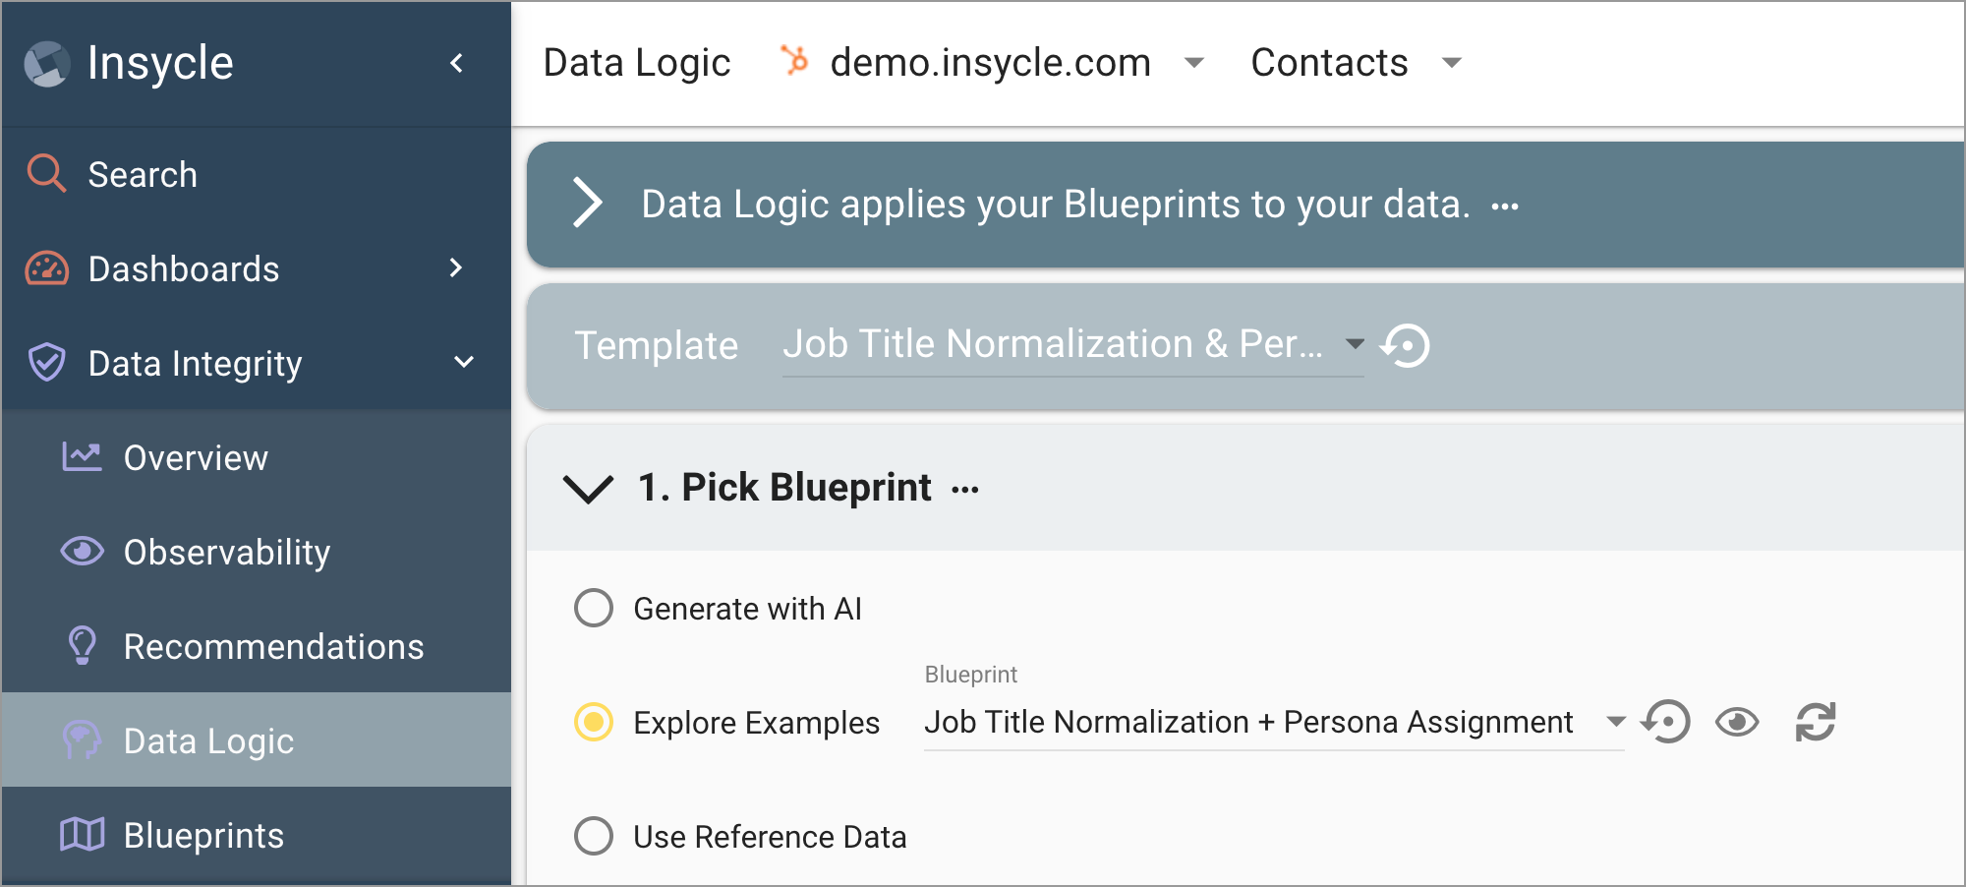Expand the Data Logic info banner
This screenshot has height=887, width=1966.
(x=587, y=204)
